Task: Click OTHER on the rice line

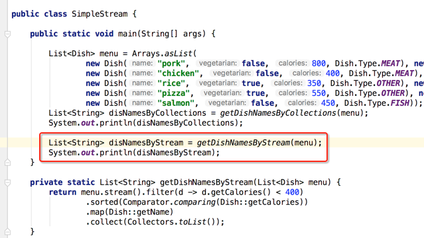Action: coord(388,83)
